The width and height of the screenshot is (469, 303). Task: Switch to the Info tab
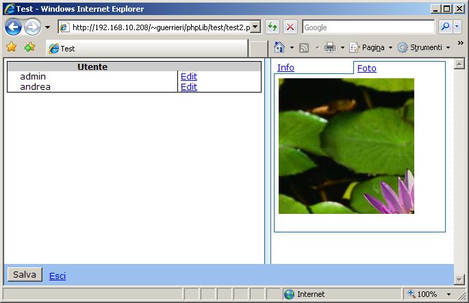(286, 68)
